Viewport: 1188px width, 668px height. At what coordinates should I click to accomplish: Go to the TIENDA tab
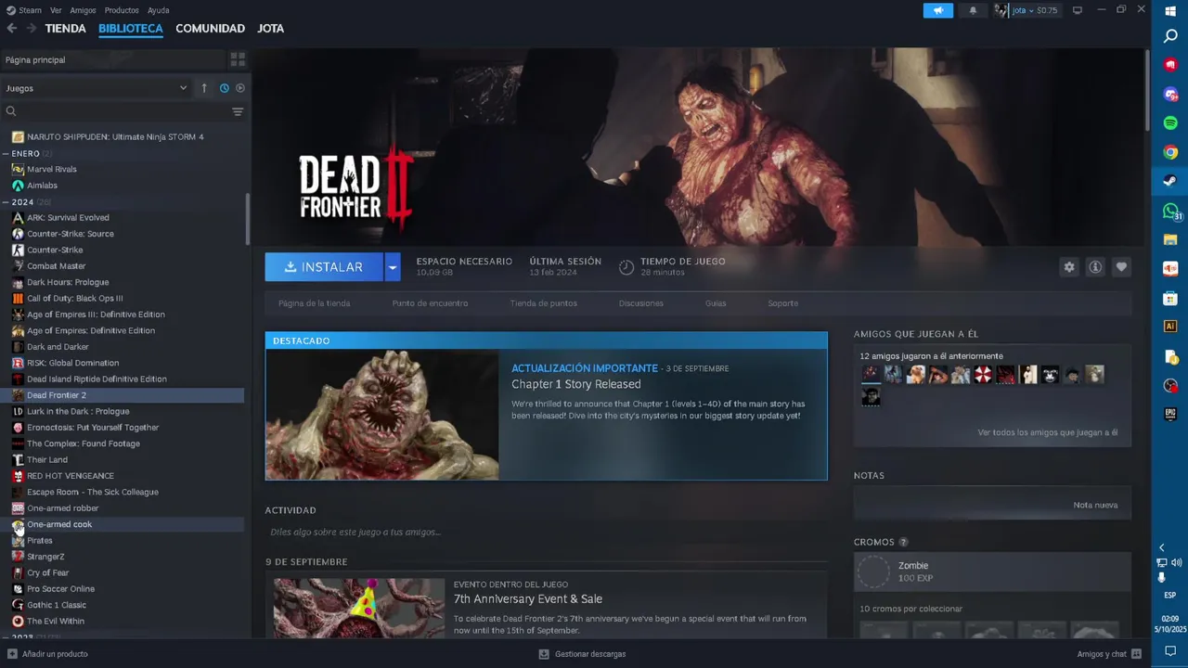[65, 28]
